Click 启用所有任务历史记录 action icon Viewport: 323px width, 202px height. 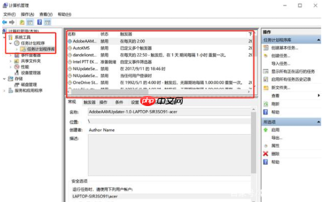click(x=266, y=79)
